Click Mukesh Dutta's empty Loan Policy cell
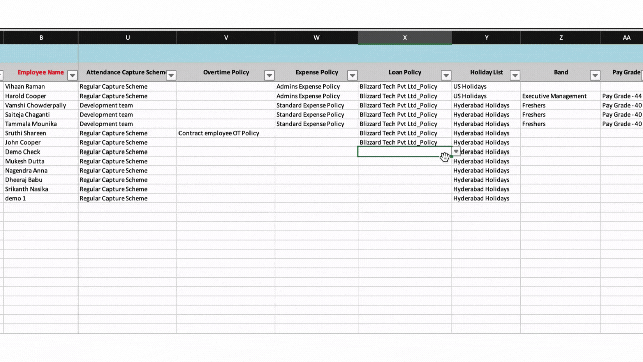This screenshot has width=643, height=362. [x=405, y=161]
